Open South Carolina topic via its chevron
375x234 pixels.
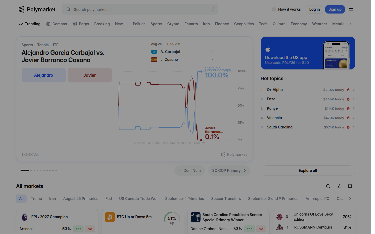pos(354,127)
